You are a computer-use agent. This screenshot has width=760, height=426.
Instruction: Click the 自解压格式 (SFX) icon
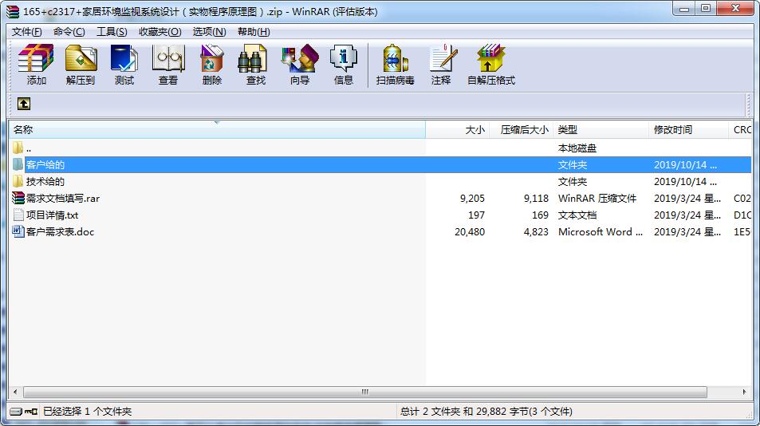point(491,65)
